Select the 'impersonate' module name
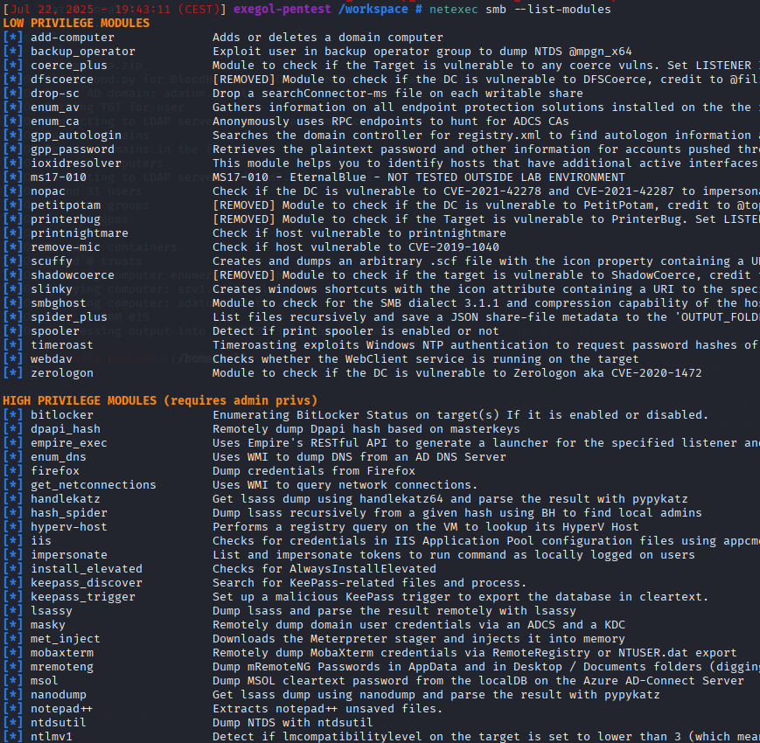 [x=69, y=555]
